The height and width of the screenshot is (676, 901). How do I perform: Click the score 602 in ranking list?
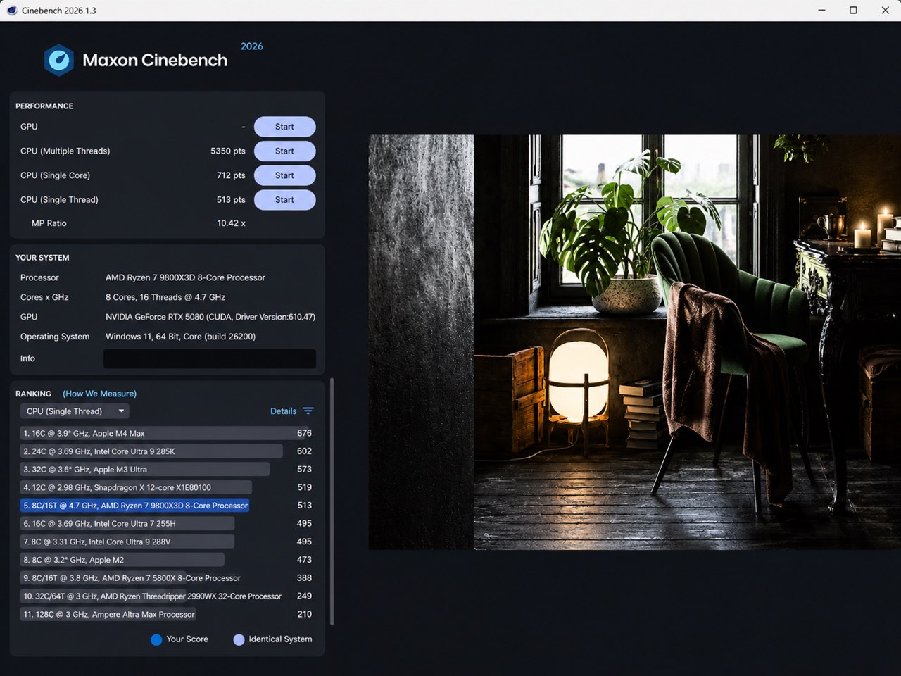[304, 451]
